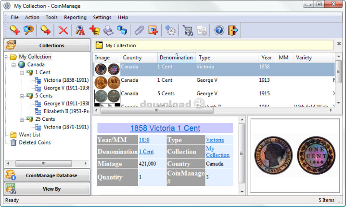Sort the list by the Denomination column header

coord(176,58)
